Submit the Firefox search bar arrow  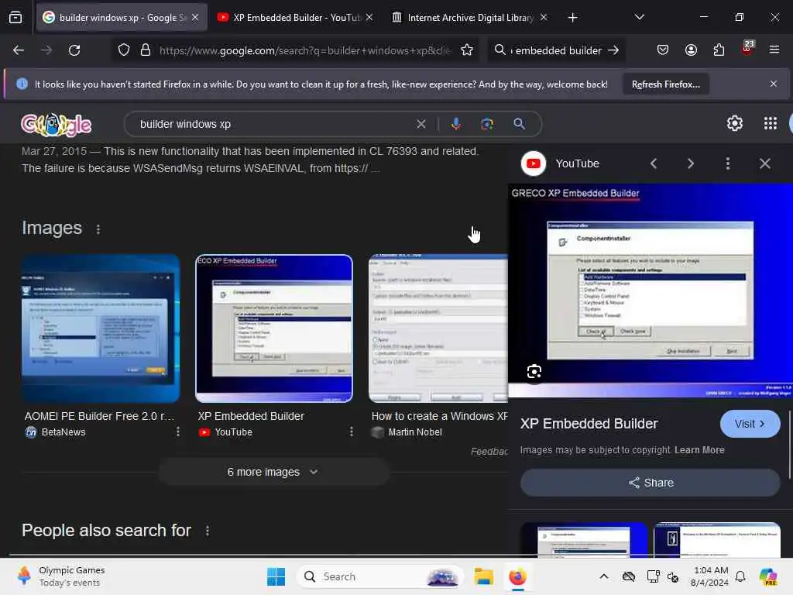click(613, 50)
